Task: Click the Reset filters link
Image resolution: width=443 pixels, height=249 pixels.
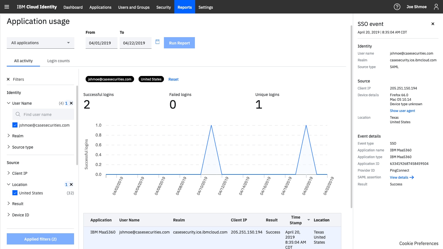Action: coord(173,79)
